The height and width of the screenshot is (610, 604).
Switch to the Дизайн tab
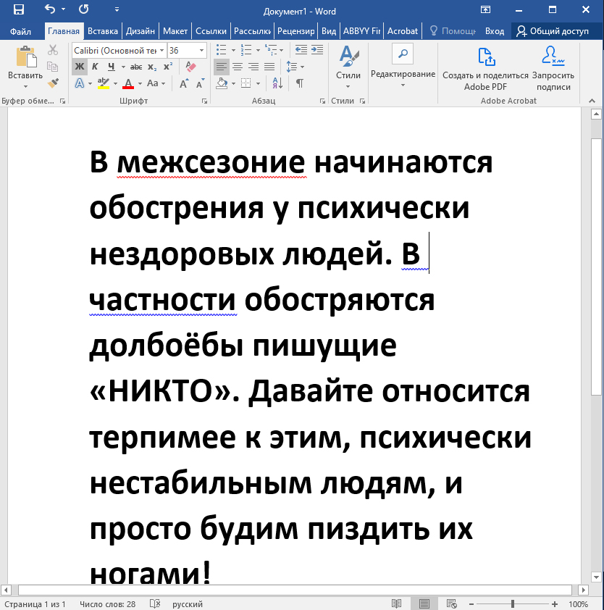pyautogui.click(x=140, y=31)
